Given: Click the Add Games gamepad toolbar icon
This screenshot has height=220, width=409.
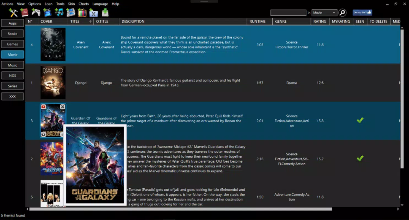Looking at the screenshot, I should coord(36,13).
